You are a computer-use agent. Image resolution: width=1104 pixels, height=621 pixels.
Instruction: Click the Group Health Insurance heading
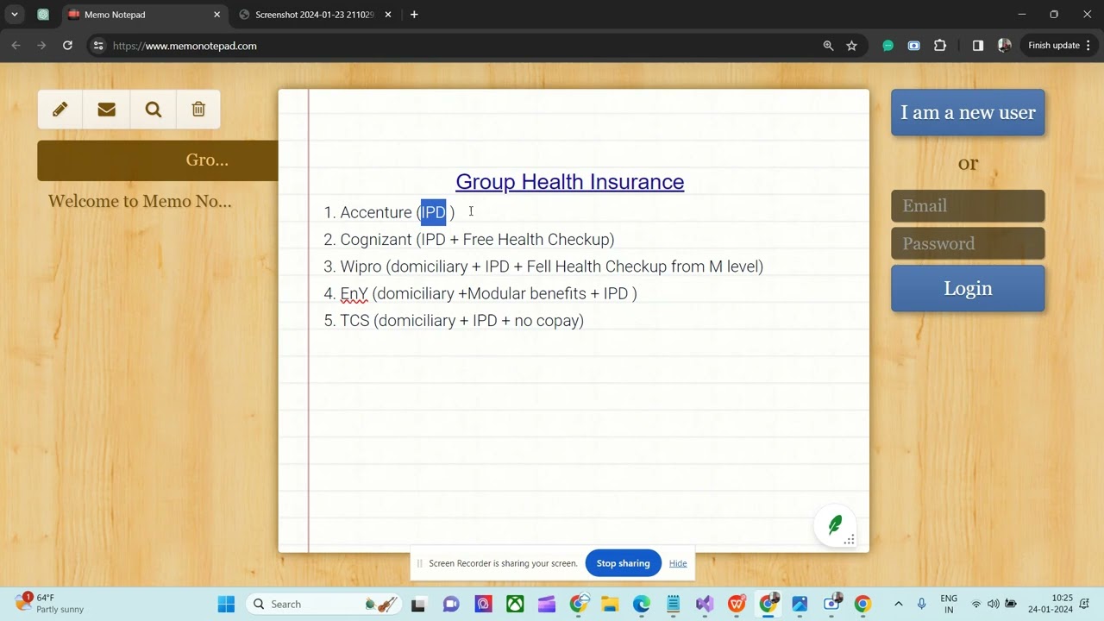click(x=569, y=182)
